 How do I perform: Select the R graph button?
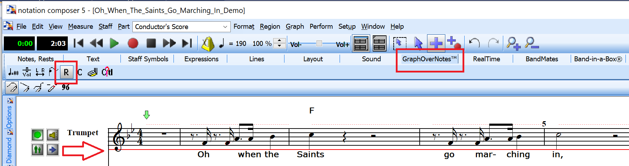[66, 72]
